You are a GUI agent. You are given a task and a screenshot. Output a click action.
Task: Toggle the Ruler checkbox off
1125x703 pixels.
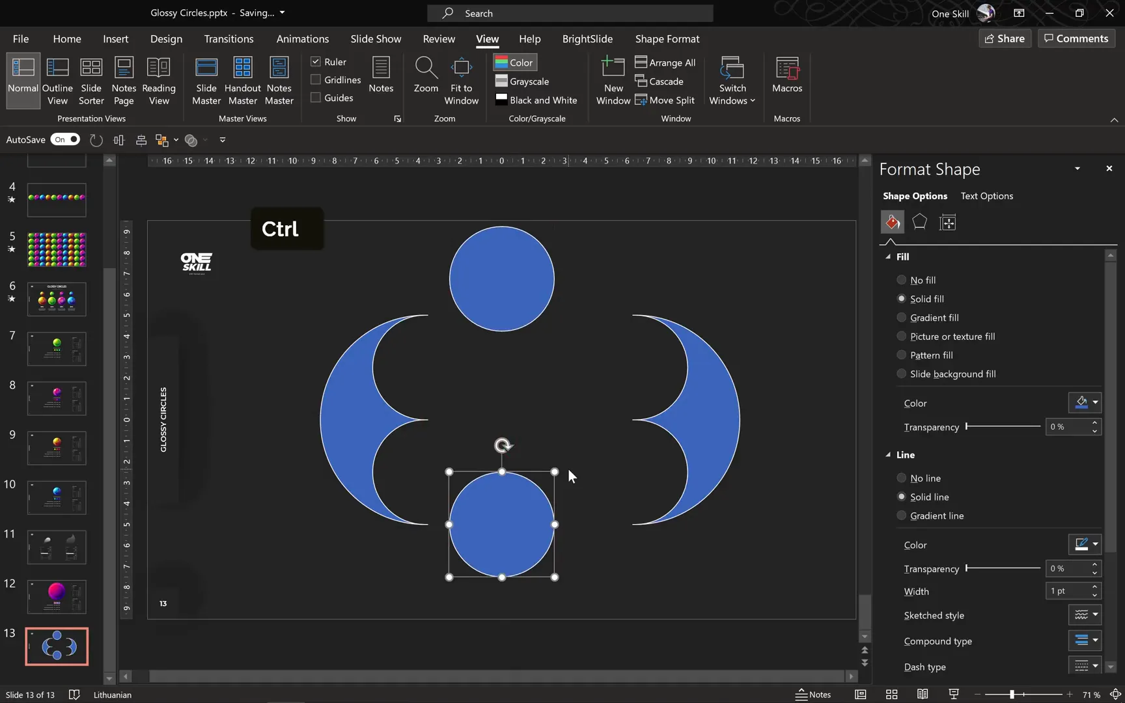[316, 61]
